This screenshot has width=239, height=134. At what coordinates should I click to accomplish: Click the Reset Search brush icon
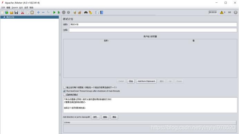(90, 12)
